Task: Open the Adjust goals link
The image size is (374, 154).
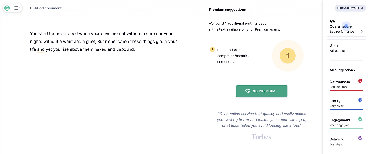Action: 338,51
